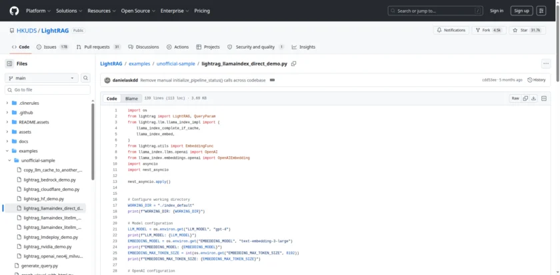Open the LightRAG repository title link
The height and width of the screenshot is (275, 560).
point(55,31)
